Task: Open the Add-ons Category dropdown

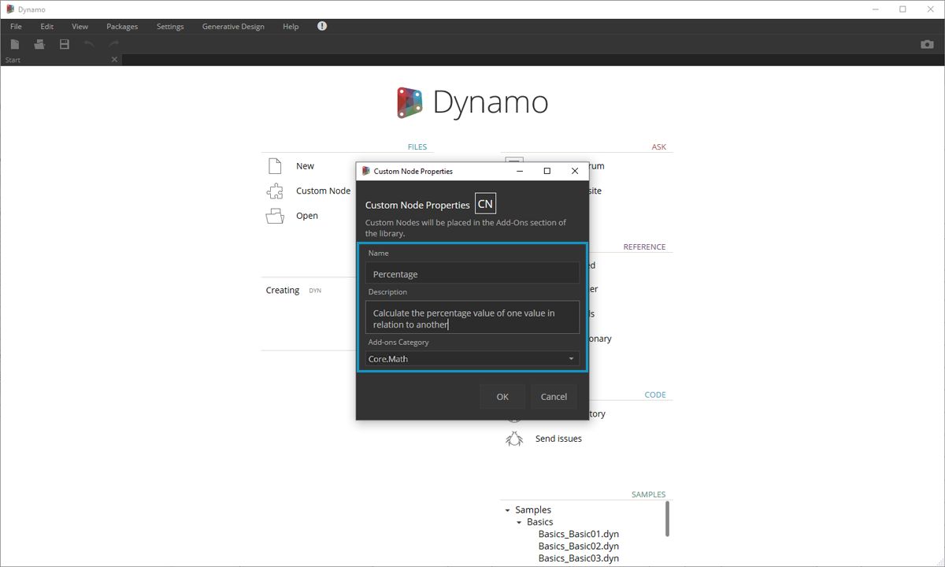Action: (570, 358)
